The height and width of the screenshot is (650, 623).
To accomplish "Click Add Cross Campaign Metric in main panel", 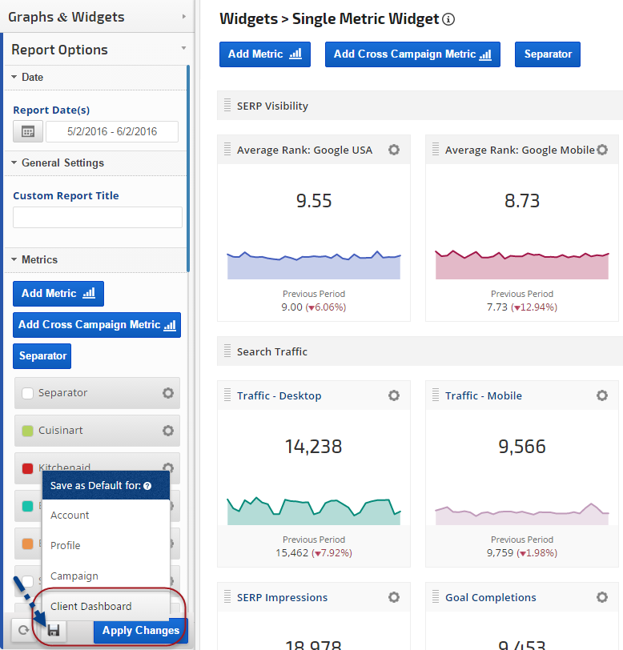I will point(412,54).
